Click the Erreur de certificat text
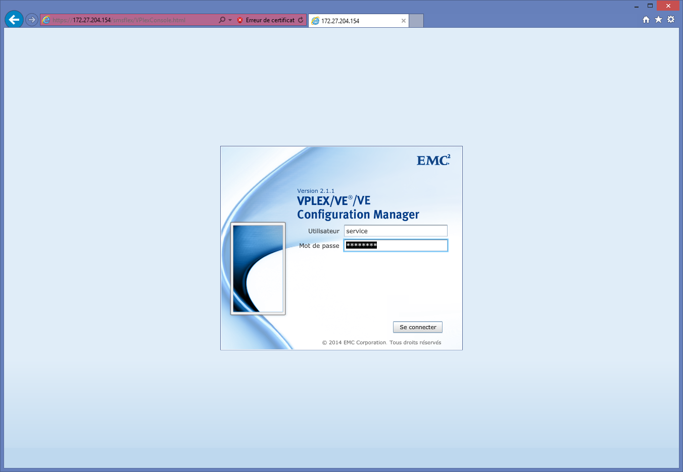 [x=270, y=20]
